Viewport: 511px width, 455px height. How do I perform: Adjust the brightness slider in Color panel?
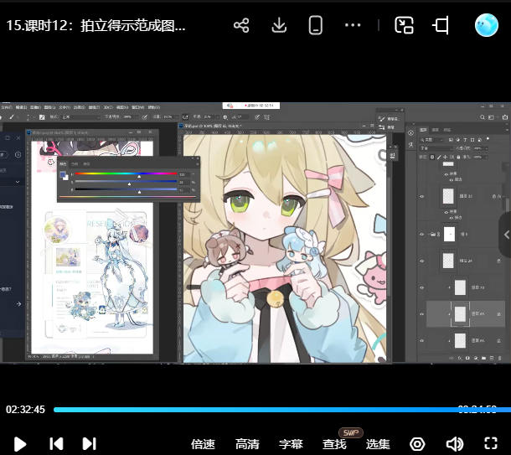point(126,189)
